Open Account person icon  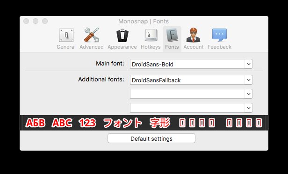(x=193, y=35)
